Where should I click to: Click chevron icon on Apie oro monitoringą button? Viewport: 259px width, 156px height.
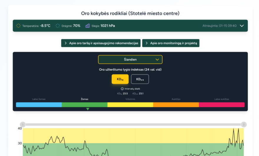point(147,43)
